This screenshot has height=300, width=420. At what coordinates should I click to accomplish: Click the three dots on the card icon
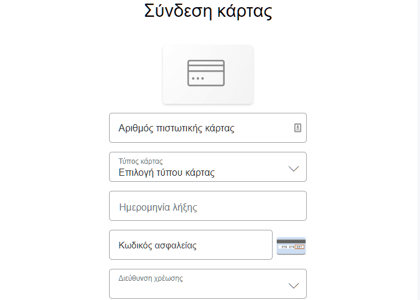pyautogui.click(x=198, y=79)
